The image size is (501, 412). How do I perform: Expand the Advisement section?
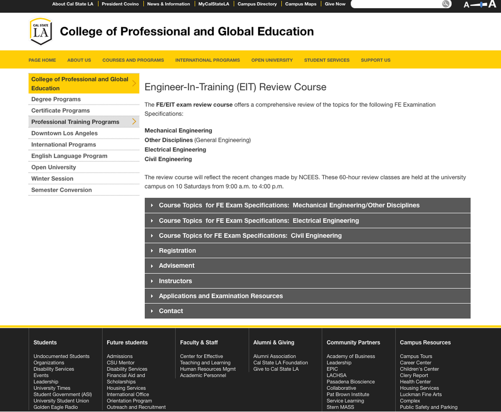point(175,265)
